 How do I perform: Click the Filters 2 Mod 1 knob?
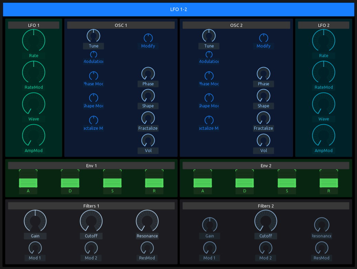click(210, 248)
